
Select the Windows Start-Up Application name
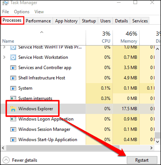tap(48, 140)
